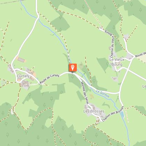This screenshot has width=146, height=146.
Task: Select the Le Sornin river label
Action: point(103,94)
